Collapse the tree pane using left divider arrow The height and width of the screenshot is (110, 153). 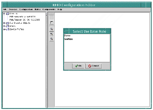(47, 13)
